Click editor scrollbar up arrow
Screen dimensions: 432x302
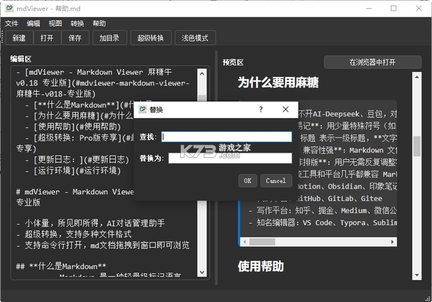pos(202,74)
